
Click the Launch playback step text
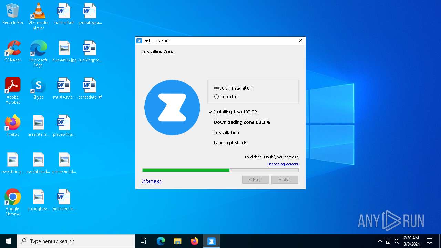(230, 143)
